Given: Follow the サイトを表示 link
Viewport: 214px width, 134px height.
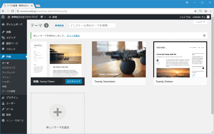Looking at the screenshot, I should 73,36.
